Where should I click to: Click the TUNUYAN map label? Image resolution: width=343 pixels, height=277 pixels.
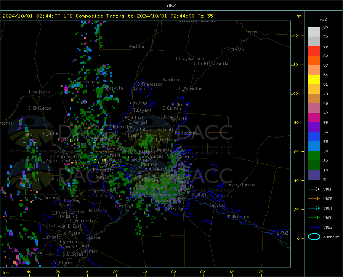pyautogui.click(x=88, y=251)
